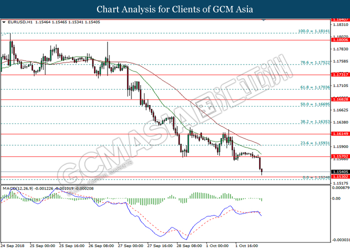Select the 38.2 = 1.16353 Fibonacci label
Screen dimensions: 350x250
point(315,121)
